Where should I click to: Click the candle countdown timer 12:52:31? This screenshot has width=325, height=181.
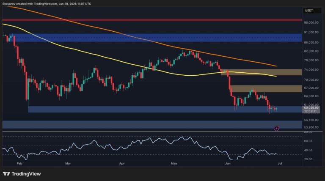pyautogui.click(x=310, y=111)
